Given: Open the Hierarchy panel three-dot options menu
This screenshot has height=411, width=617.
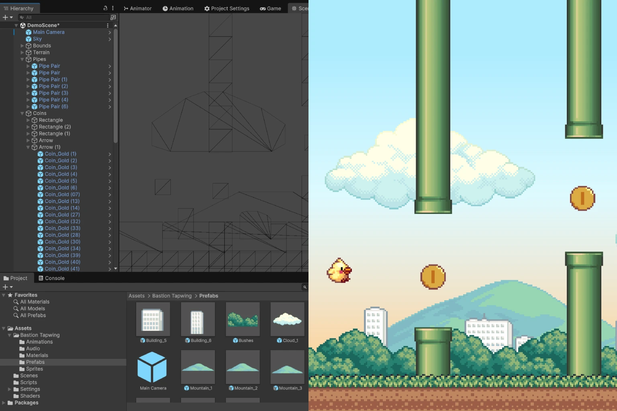Looking at the screenshot, I should tap(113, 8).
